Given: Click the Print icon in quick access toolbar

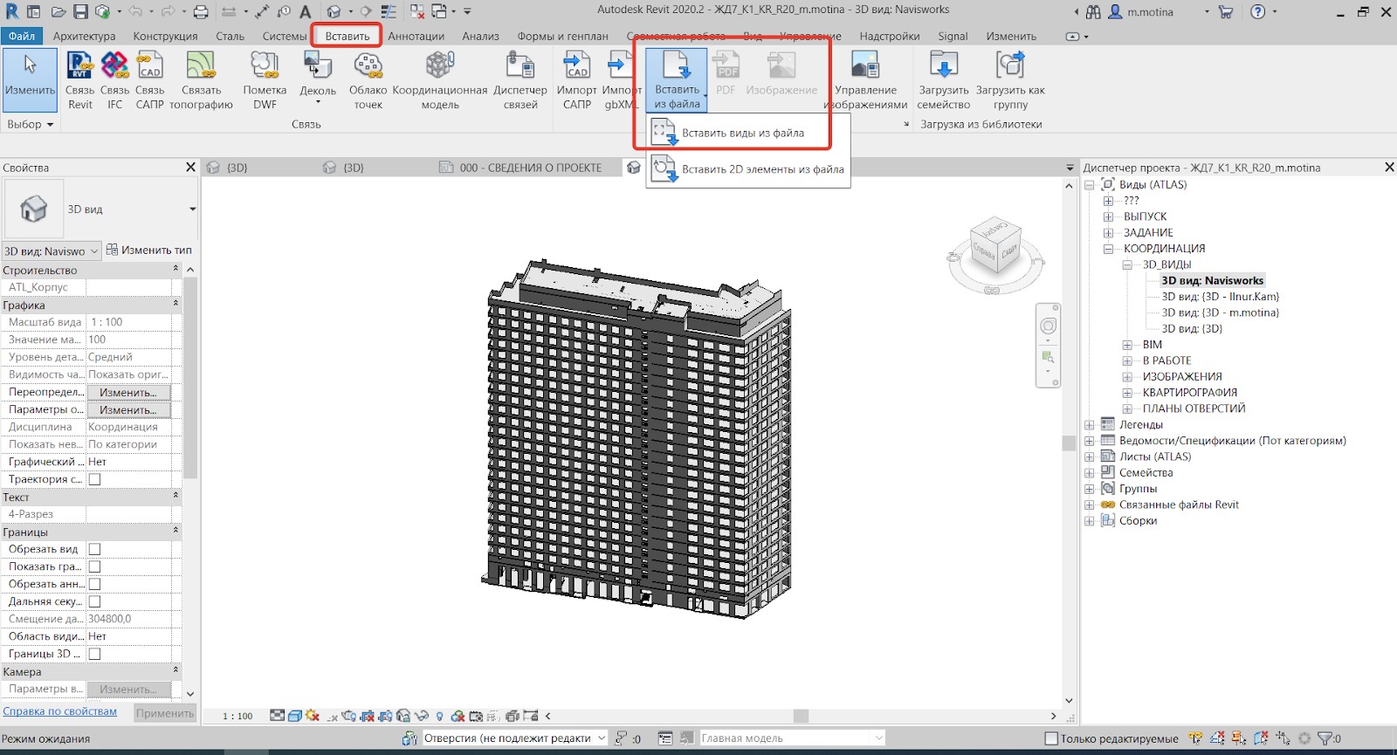Looking at the screenshot, I should click(x=201, y=11).
